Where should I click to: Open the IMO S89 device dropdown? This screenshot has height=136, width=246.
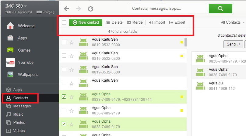16,6
